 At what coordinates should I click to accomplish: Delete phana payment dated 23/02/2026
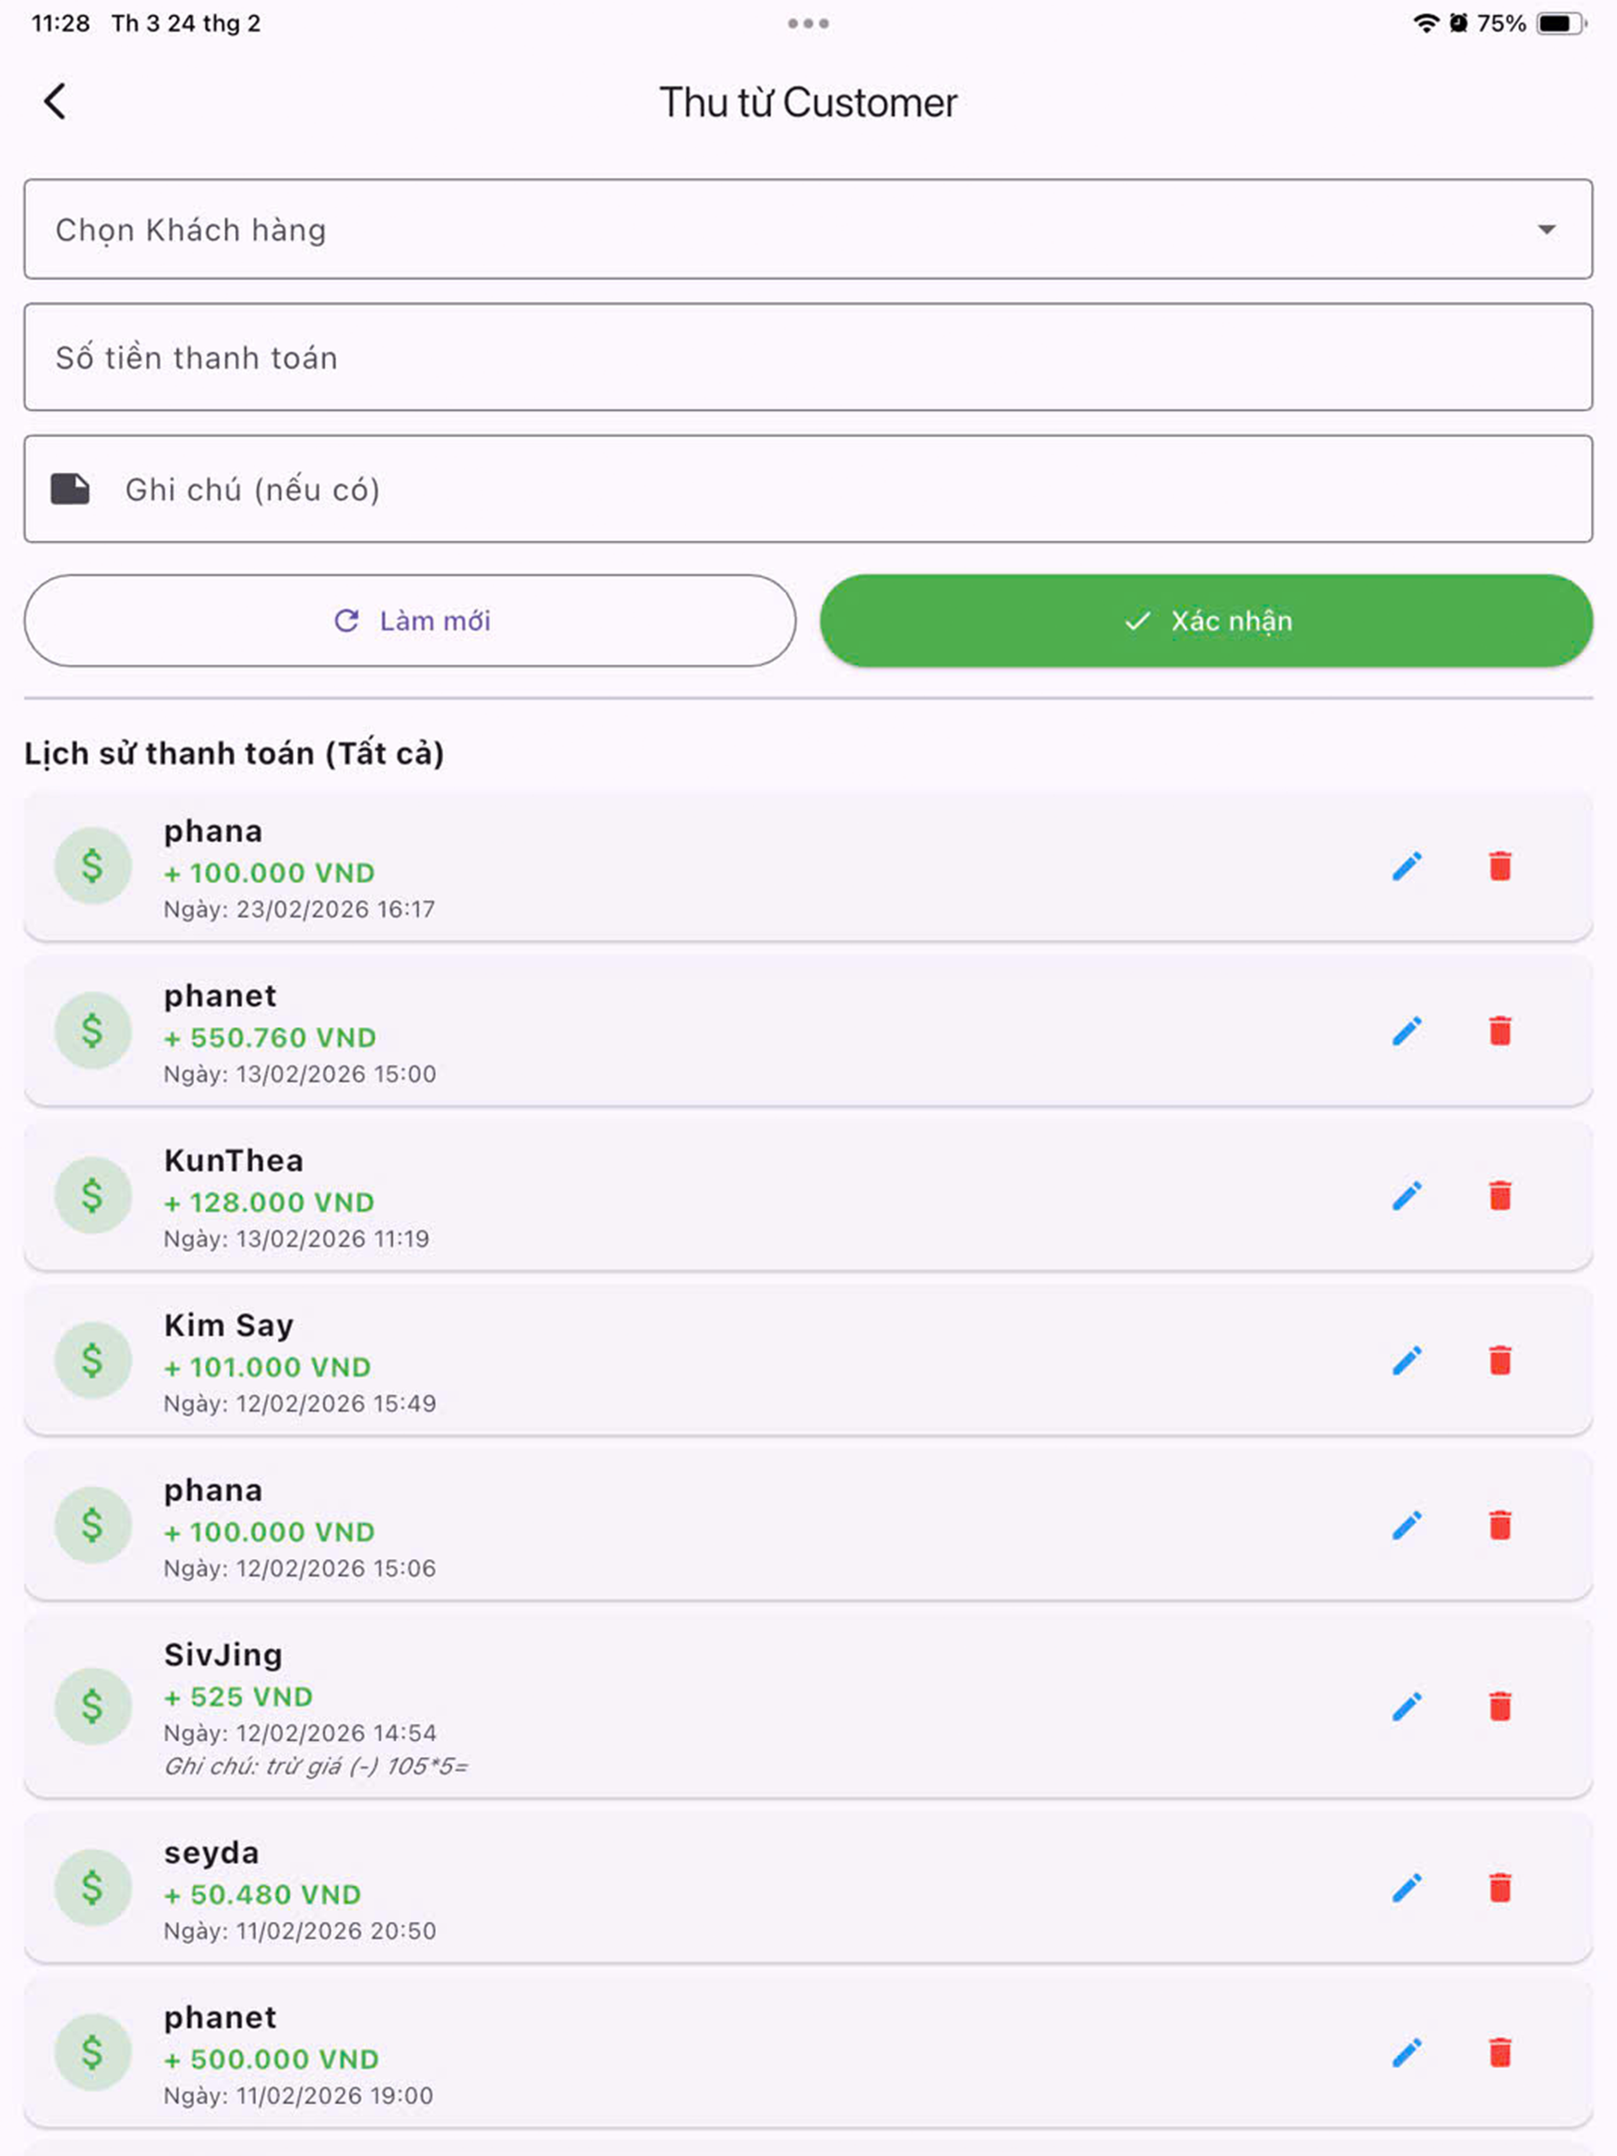point(1500,866)
